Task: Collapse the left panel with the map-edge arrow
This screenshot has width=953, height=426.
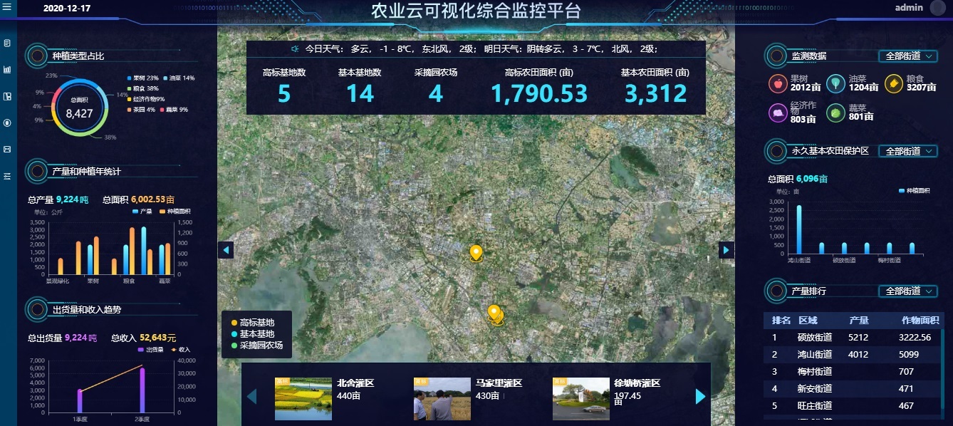Action: pos(226,250)
